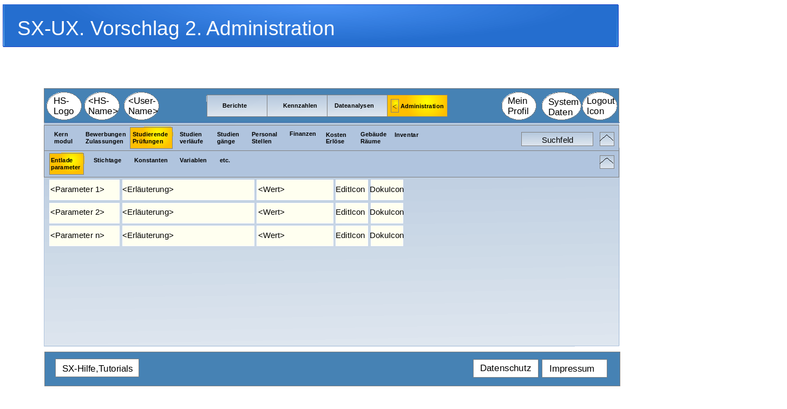787x409 pixels.
Task: Open System Daten
Action: coord(561,106)
